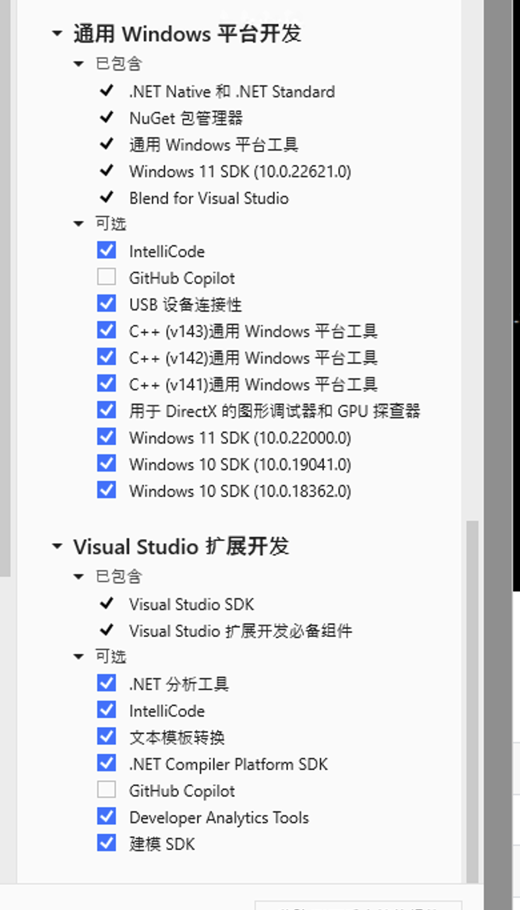Select Windows 11 SDK (10.0.22621.0) item

[x=240, y=171]
